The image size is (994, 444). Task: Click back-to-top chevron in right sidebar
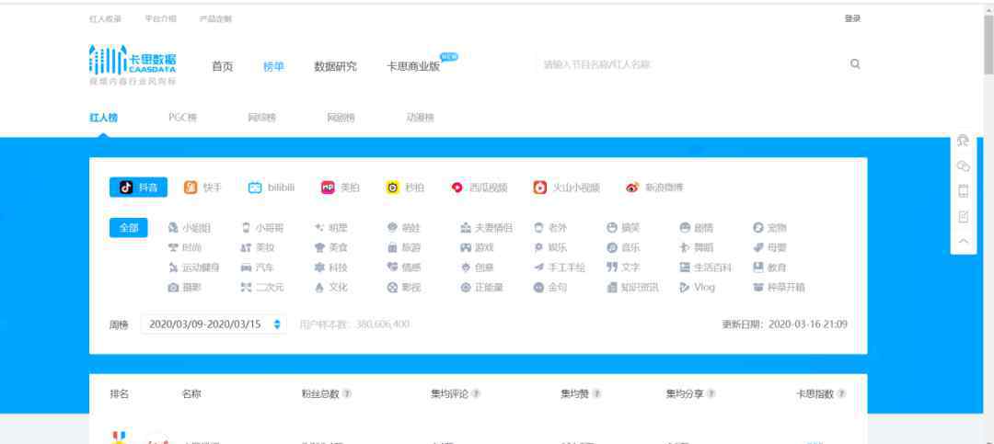click(x=963, y=242)
